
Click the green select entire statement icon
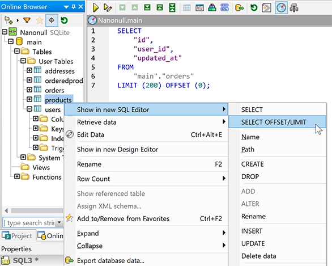(172, 8)
